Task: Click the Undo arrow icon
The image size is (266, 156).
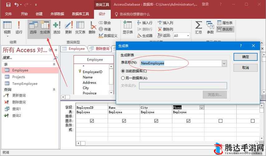Action: pos(17,5)
